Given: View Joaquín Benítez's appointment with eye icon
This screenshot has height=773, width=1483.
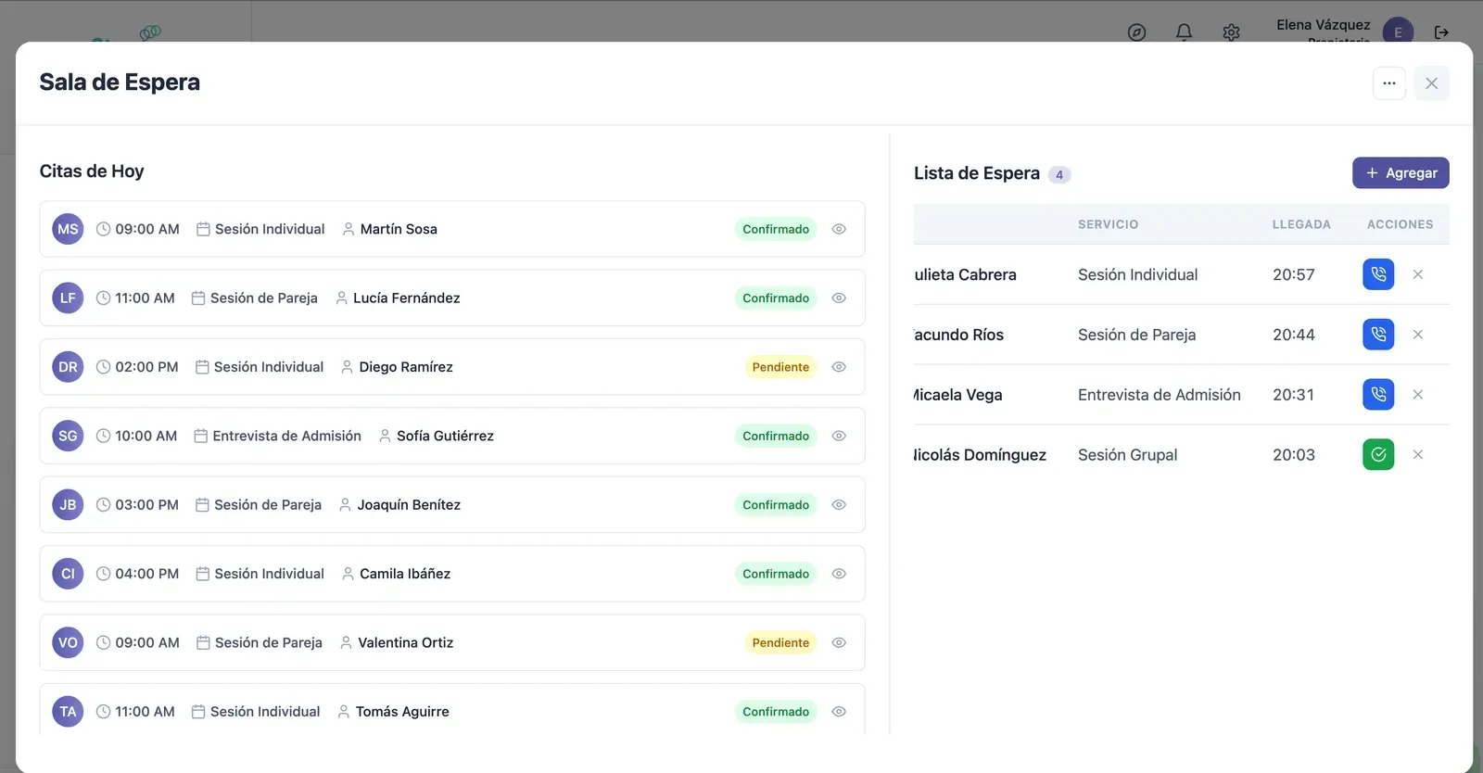Looking at the screenshot, I should point(839,505).
